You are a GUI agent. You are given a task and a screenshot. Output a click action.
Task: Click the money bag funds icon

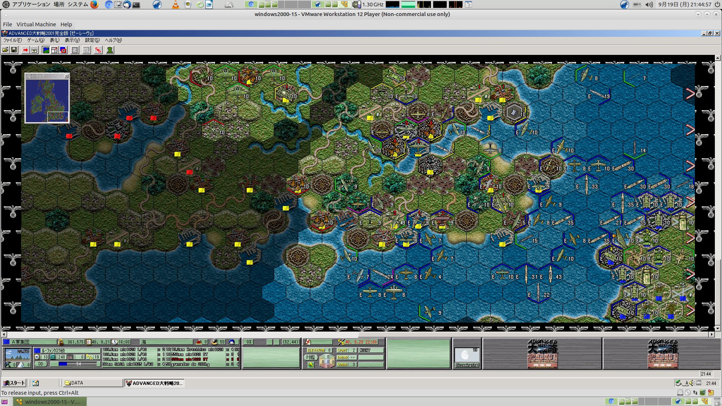(x=61, y=342)
